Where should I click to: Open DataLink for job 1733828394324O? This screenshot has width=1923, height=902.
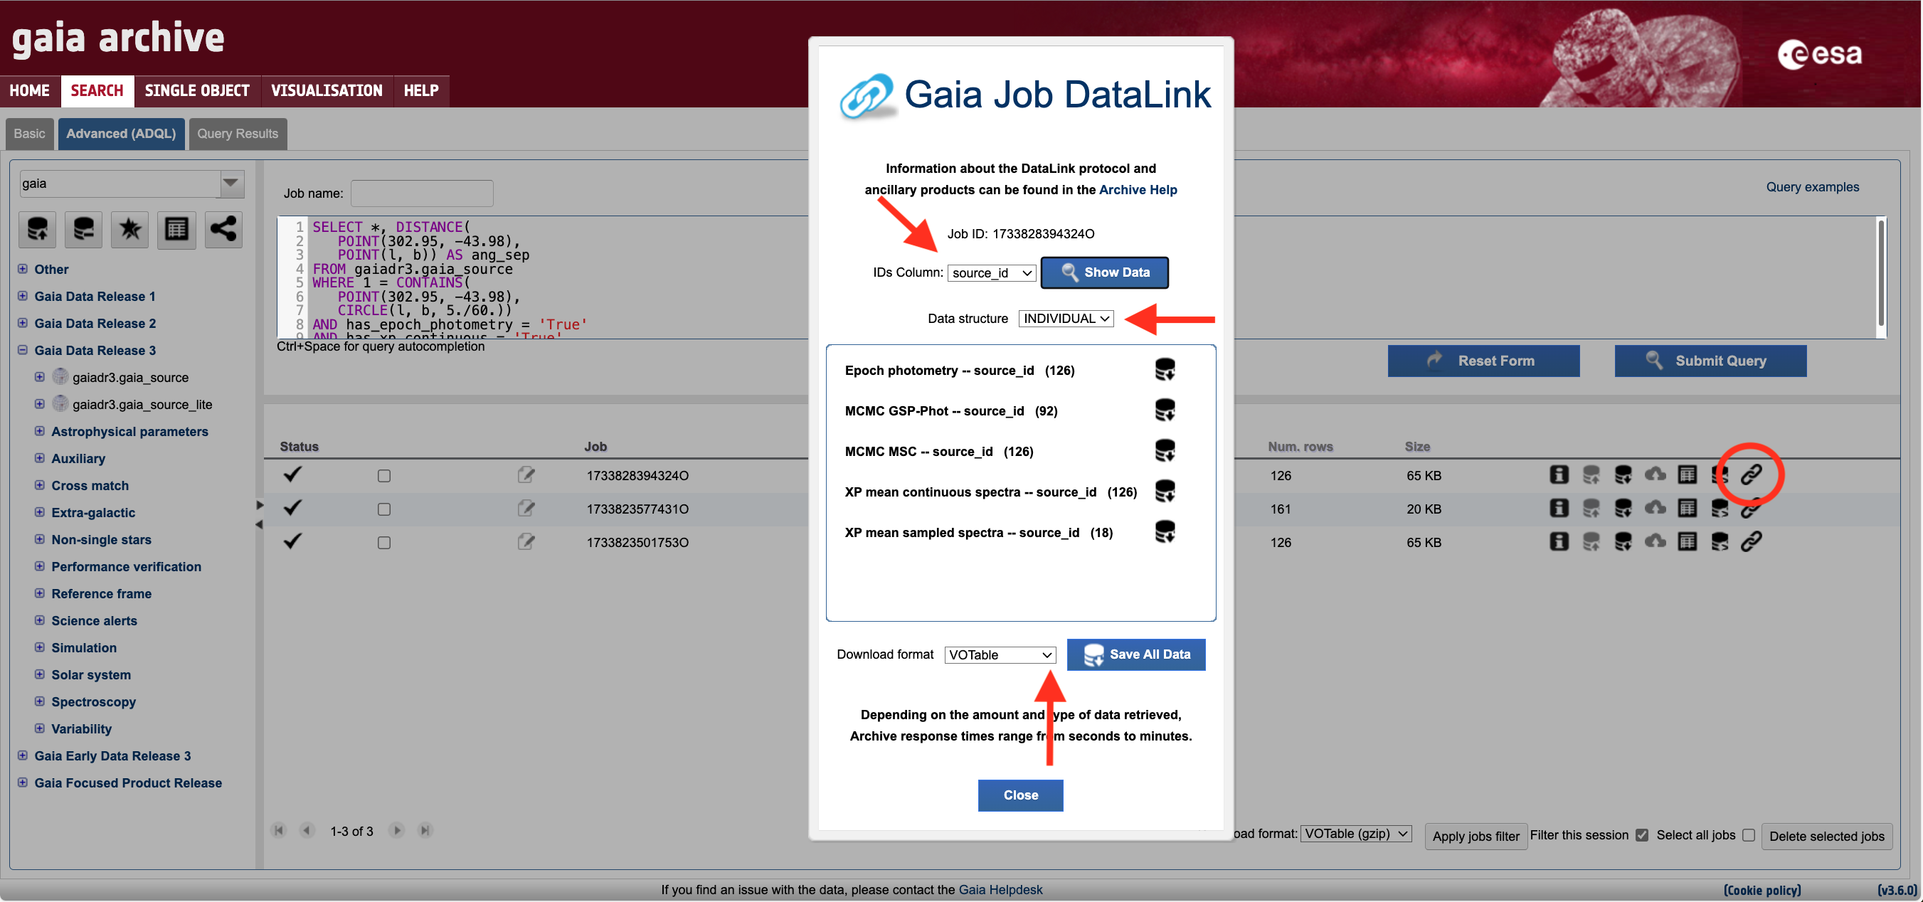point(1752,475)
